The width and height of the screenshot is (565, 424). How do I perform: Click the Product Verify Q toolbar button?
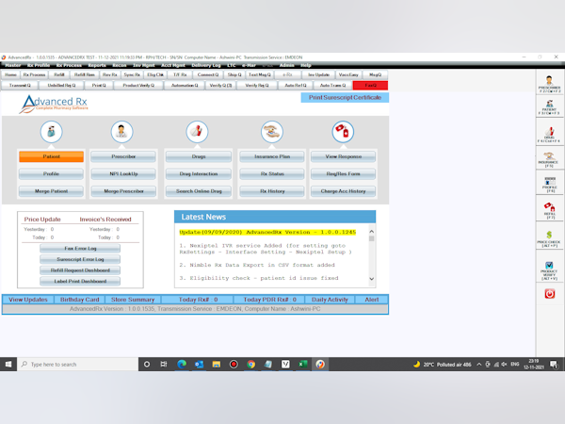coord(138,86)
